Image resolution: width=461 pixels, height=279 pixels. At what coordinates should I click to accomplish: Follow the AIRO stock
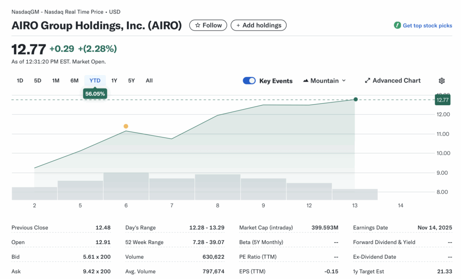(208, 25)
